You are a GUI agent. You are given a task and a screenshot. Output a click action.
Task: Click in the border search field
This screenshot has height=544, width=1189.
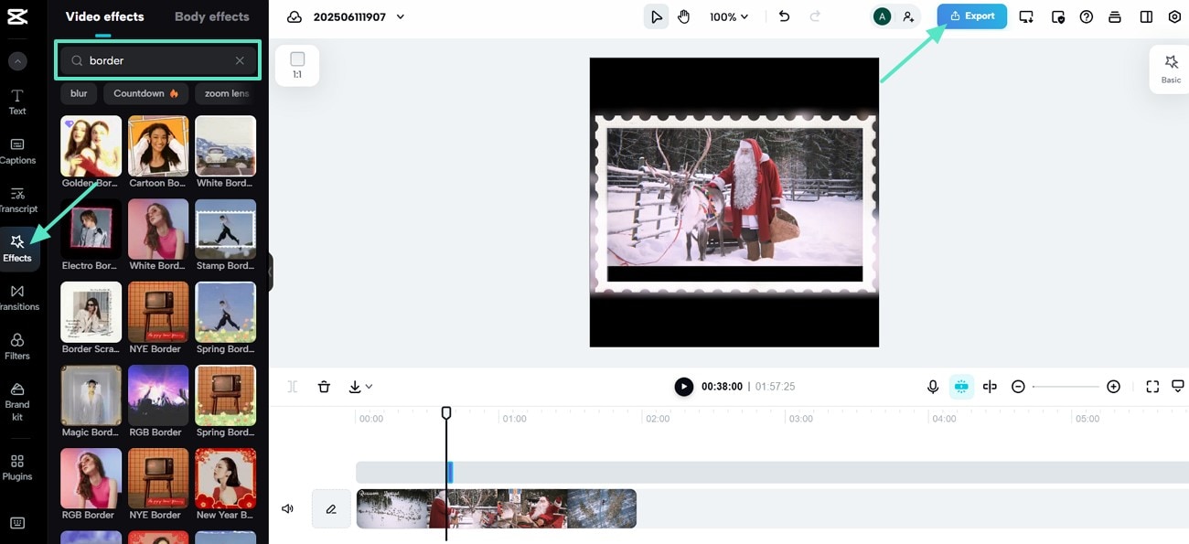pos(158,60)
